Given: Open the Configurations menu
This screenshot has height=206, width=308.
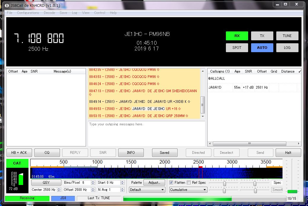Looking at the screenshot, I should coord(28,13).
